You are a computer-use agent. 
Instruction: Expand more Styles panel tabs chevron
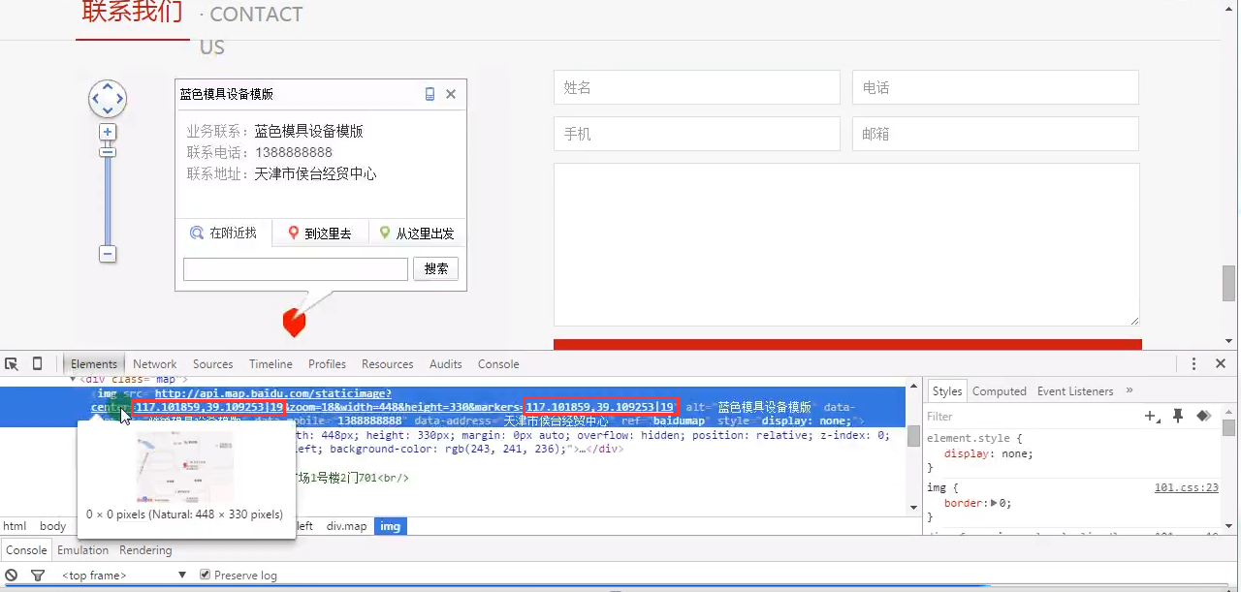pyautogui.click(x=1130, y=390)
